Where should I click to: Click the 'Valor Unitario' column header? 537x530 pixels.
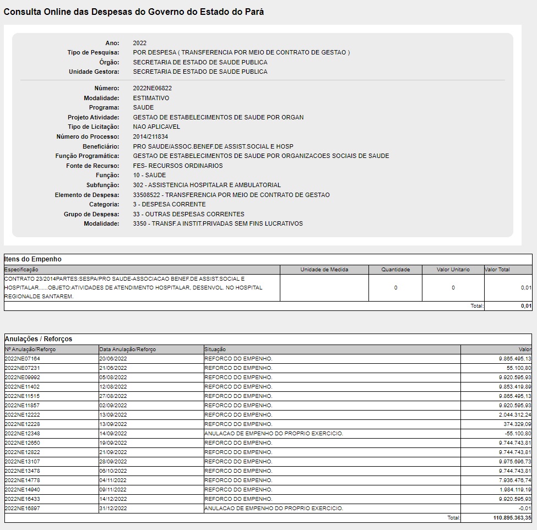pos(453,270)
